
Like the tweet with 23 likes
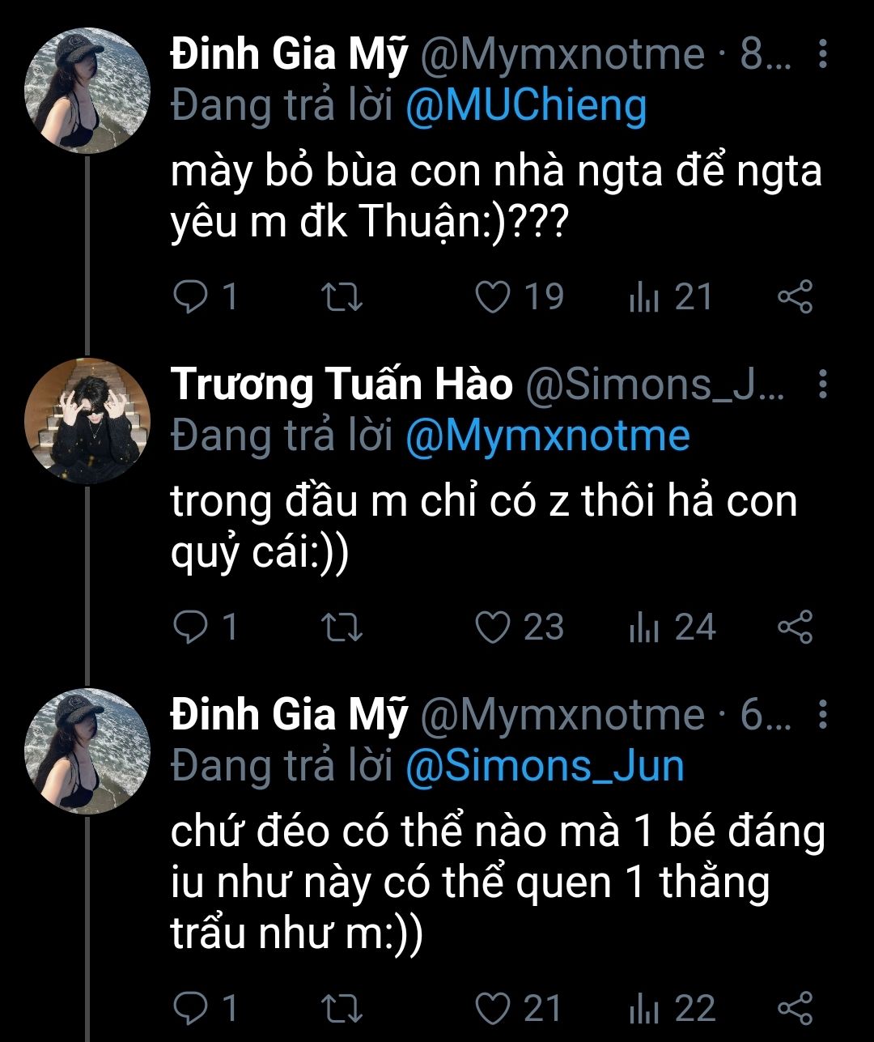(491, 628)
